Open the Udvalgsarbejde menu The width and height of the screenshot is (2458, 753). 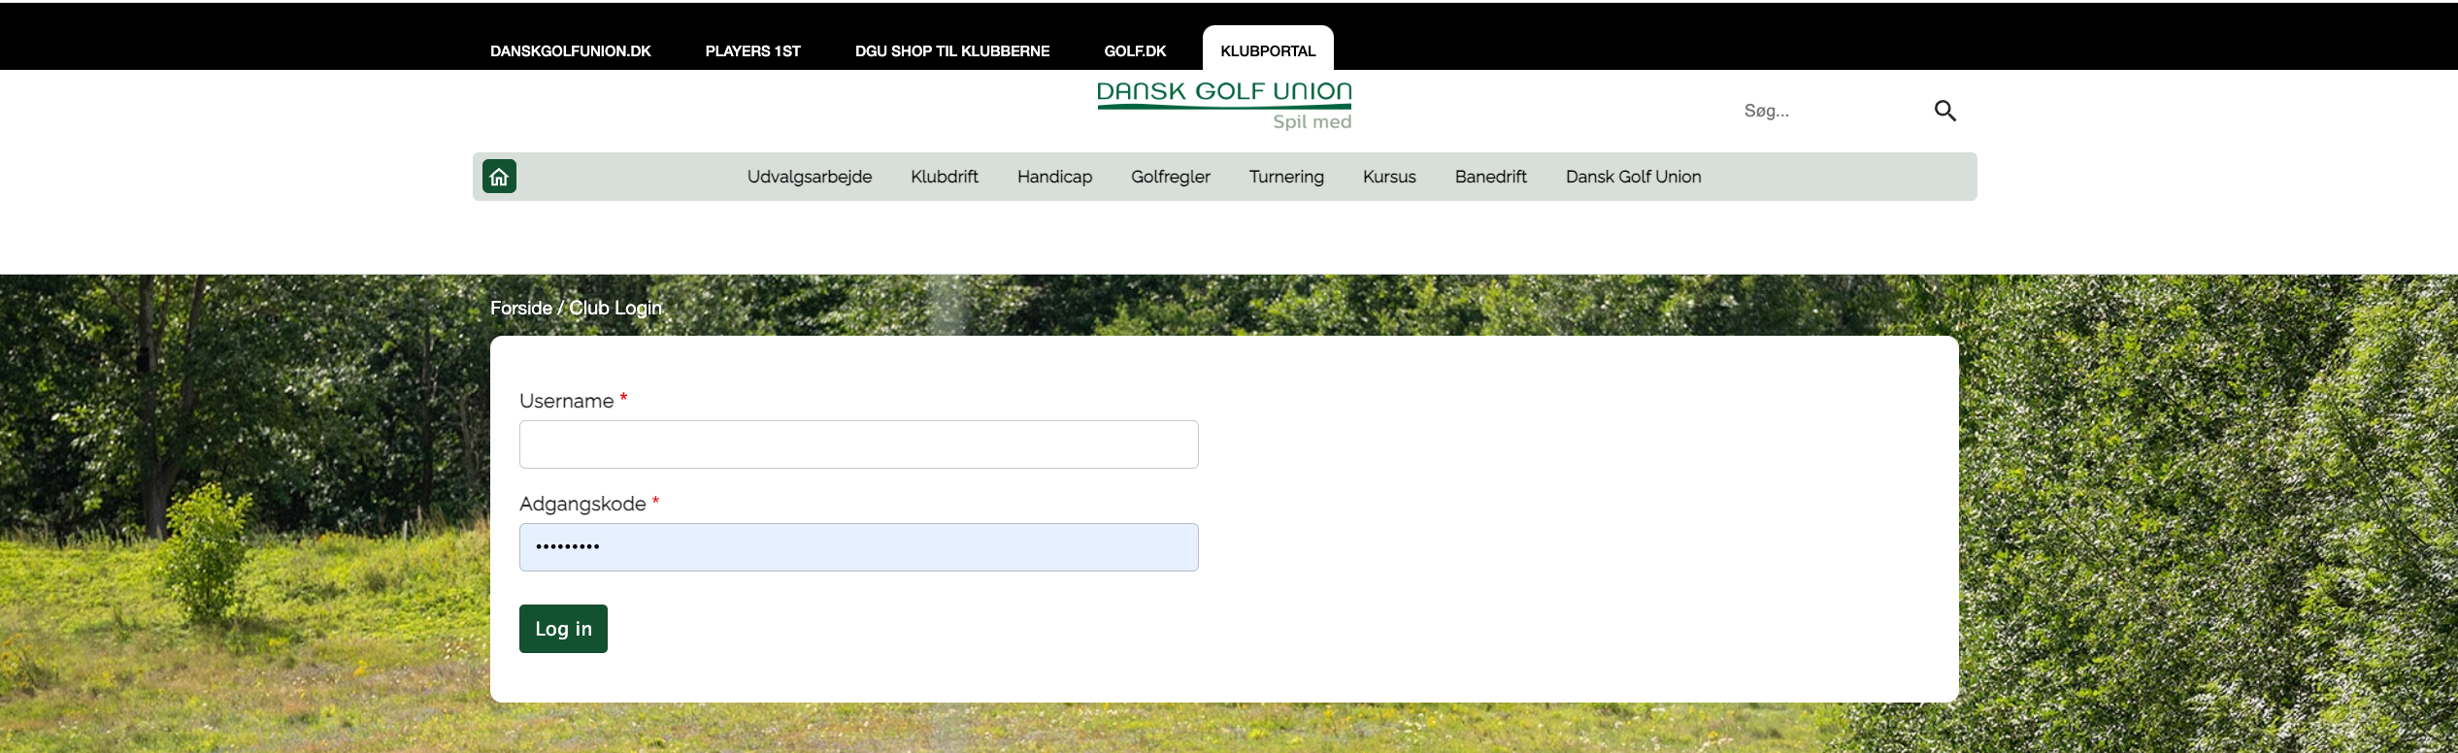pyautogui.click(x=809, y=177)
